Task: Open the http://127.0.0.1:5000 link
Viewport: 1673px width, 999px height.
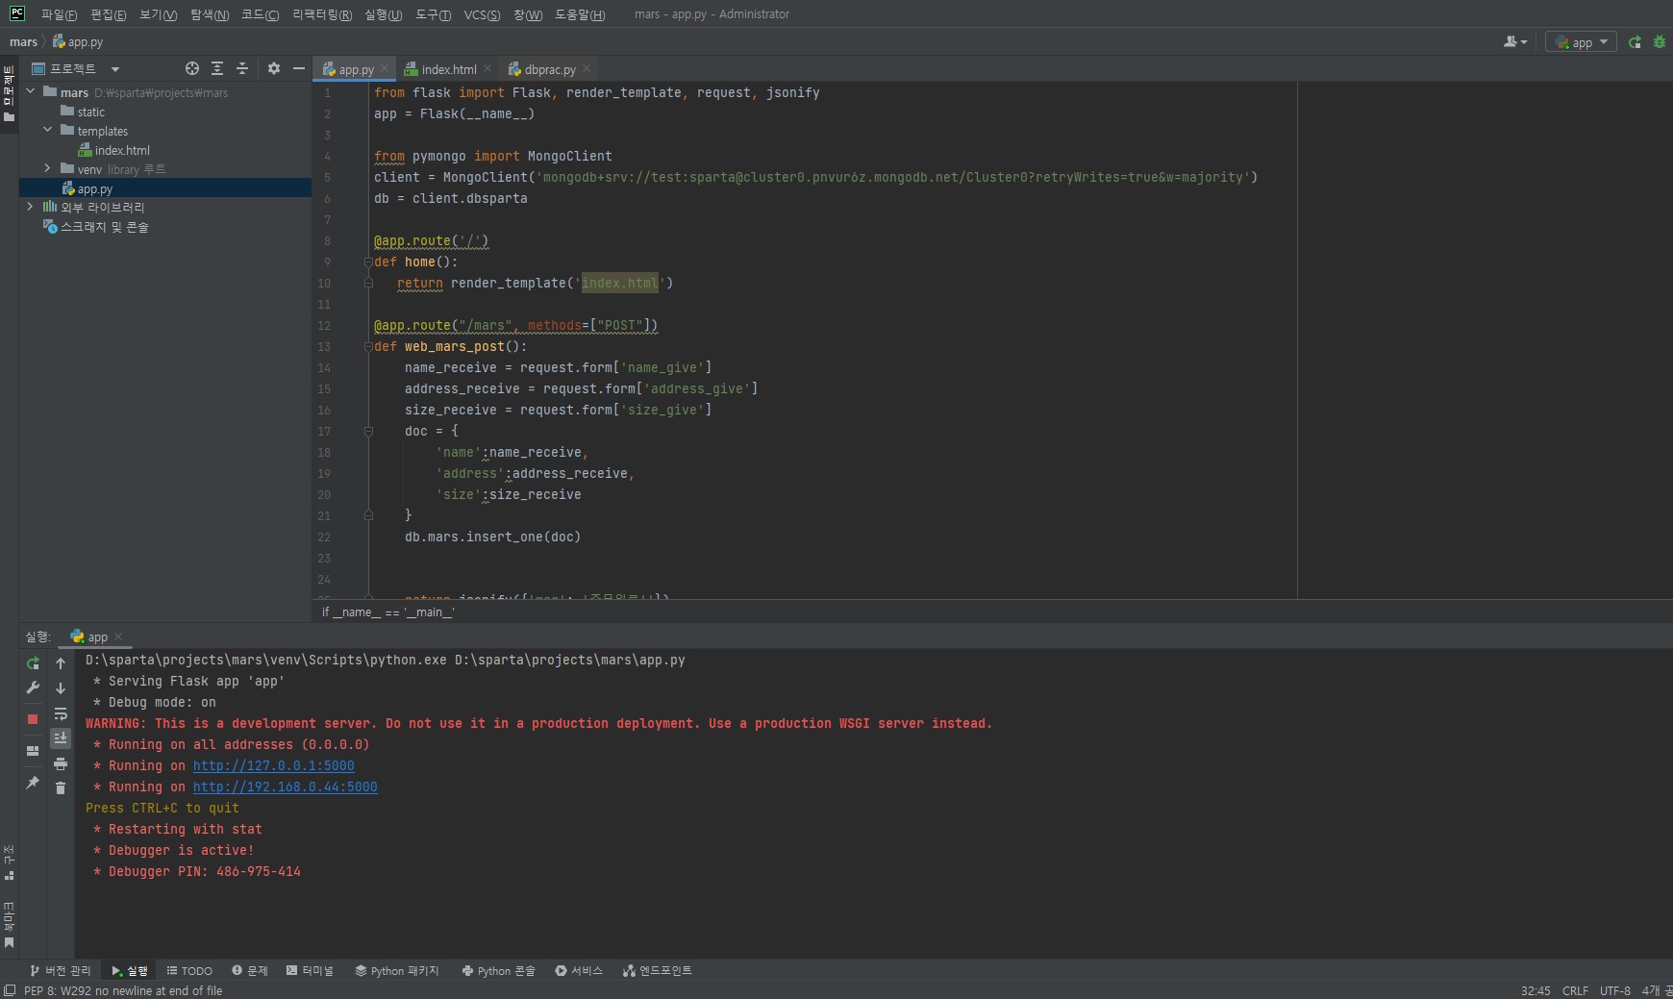Action: coord(273,765)
